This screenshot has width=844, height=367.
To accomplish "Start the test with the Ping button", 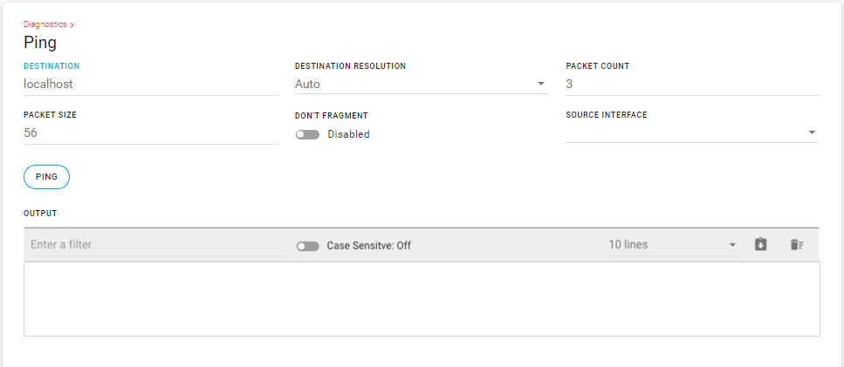I will point(47,177).
